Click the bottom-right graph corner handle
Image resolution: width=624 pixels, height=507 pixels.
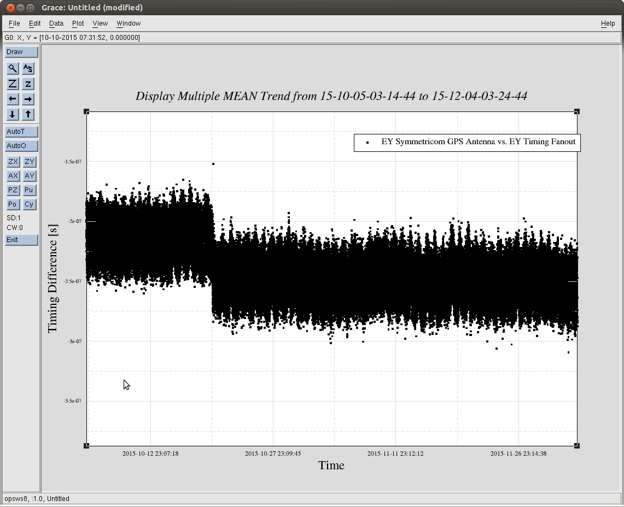[577, 446]
